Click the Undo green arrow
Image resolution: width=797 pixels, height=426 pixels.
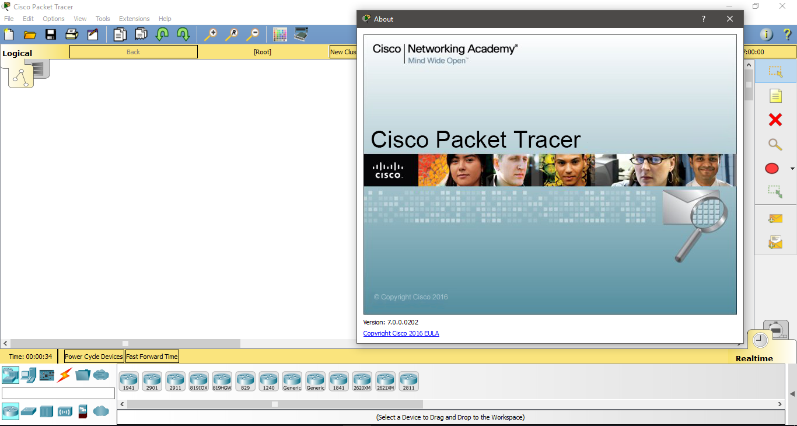click(x=162, y=34)
